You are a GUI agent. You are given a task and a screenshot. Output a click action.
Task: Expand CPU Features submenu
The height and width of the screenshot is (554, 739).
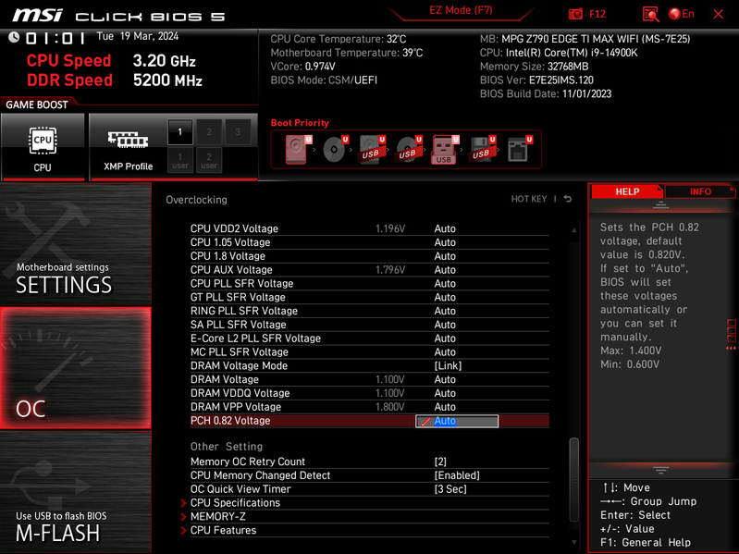coord(224,530)
